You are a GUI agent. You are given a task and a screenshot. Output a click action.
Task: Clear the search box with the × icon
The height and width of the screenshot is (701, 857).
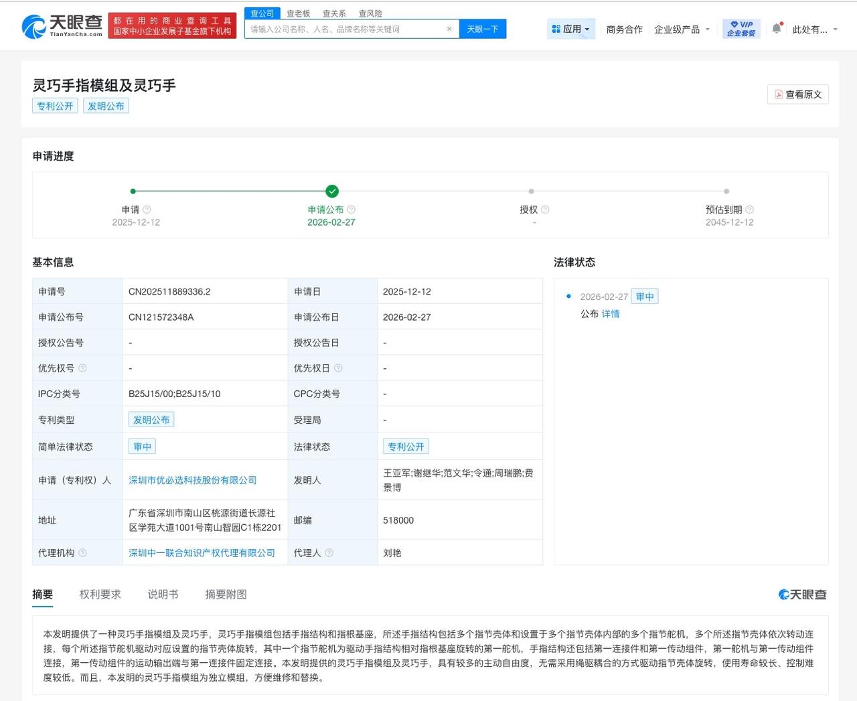point(449,29)
